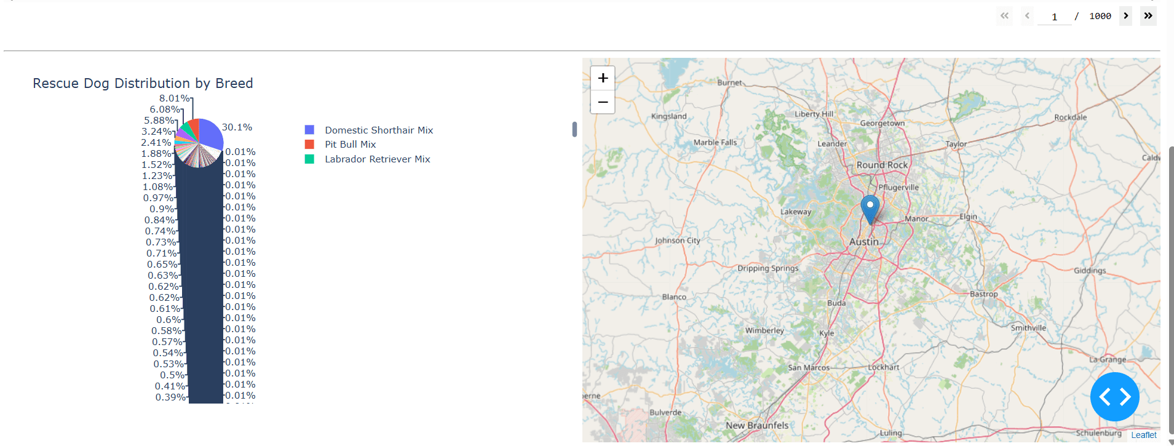Toggle Labrador Retriever Mix legend entry
The width and height of the screenshot is (1174, 446).
(377, 159)
